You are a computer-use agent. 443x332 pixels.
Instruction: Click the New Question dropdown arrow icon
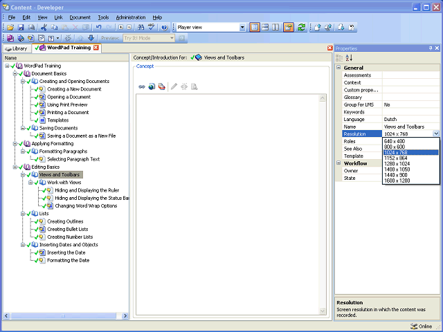point(58,38)
